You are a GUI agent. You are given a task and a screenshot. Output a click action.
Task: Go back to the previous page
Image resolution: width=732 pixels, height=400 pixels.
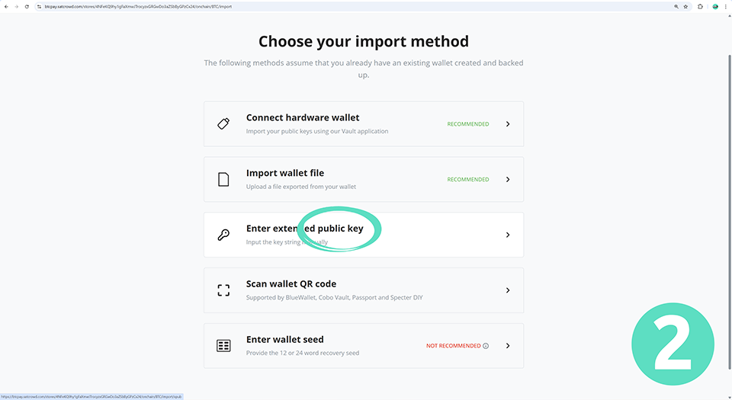[6, 6]
